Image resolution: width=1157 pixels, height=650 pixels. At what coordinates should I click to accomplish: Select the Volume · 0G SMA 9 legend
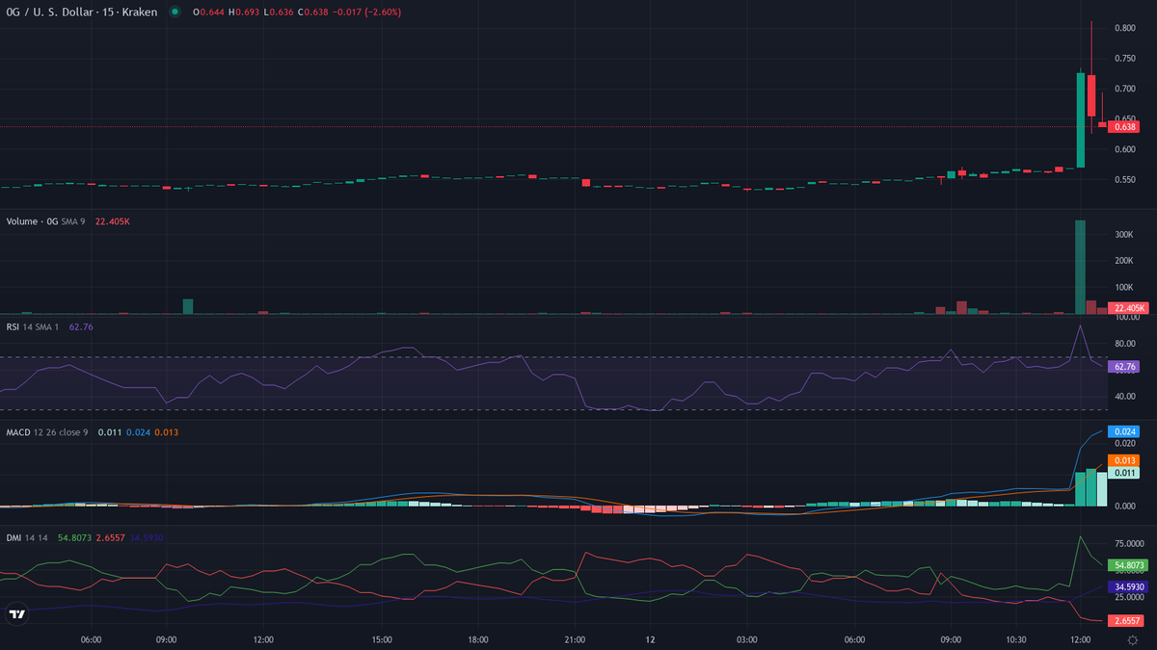click(46, 221)
